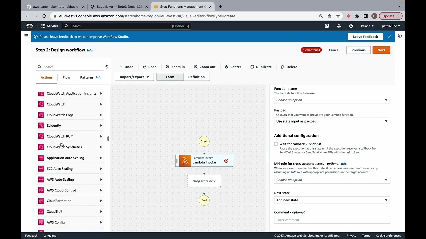Viewport: 426px width, 239px height.
Task: Open the Ireland region selector
Action: click(367, 26)
